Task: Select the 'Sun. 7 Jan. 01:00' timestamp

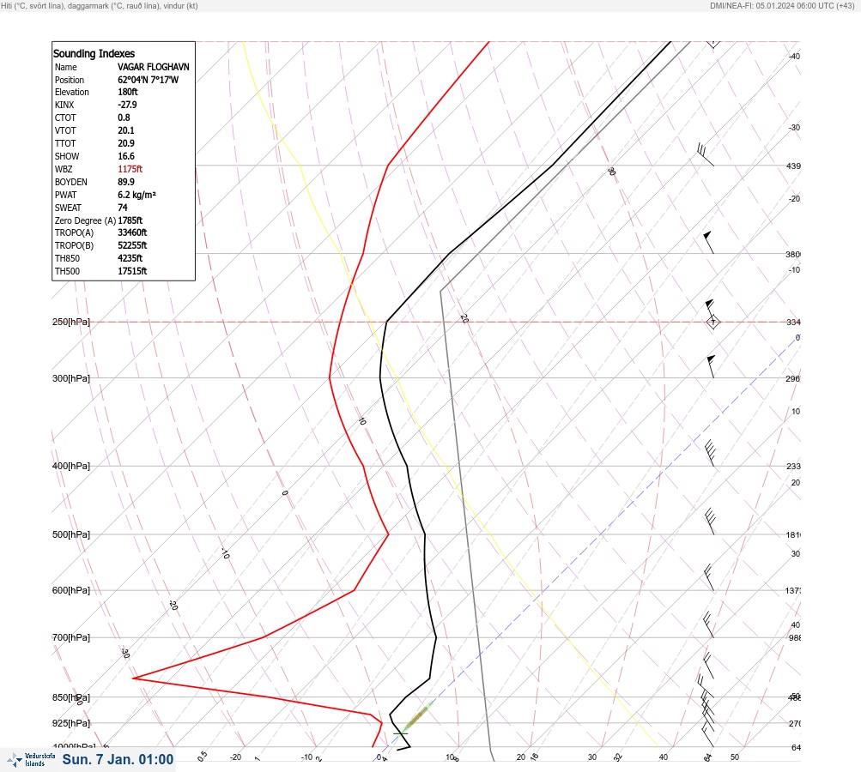Action: [x=118, y=759]
